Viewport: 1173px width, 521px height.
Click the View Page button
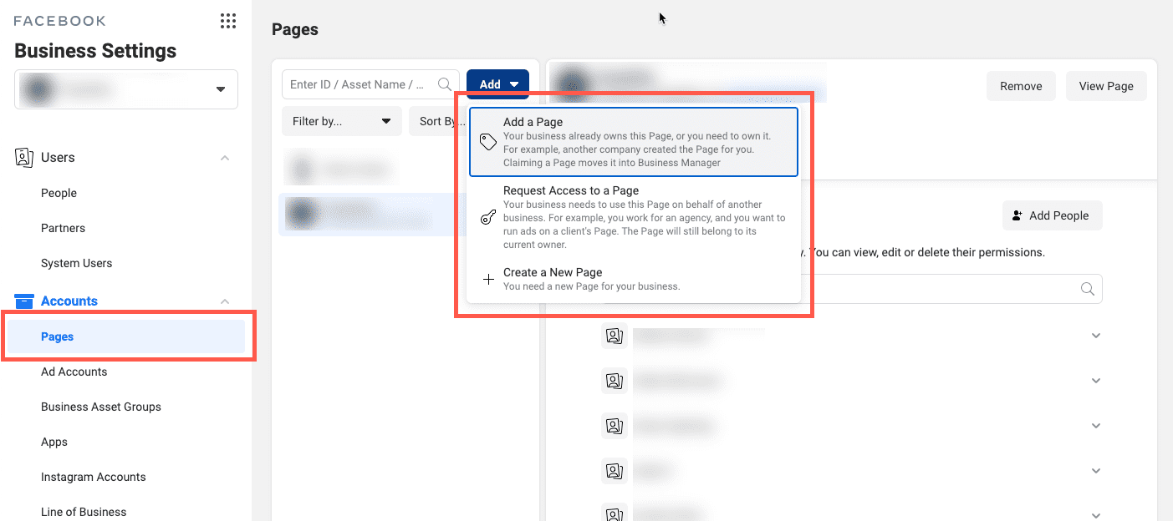[1106, 86]
